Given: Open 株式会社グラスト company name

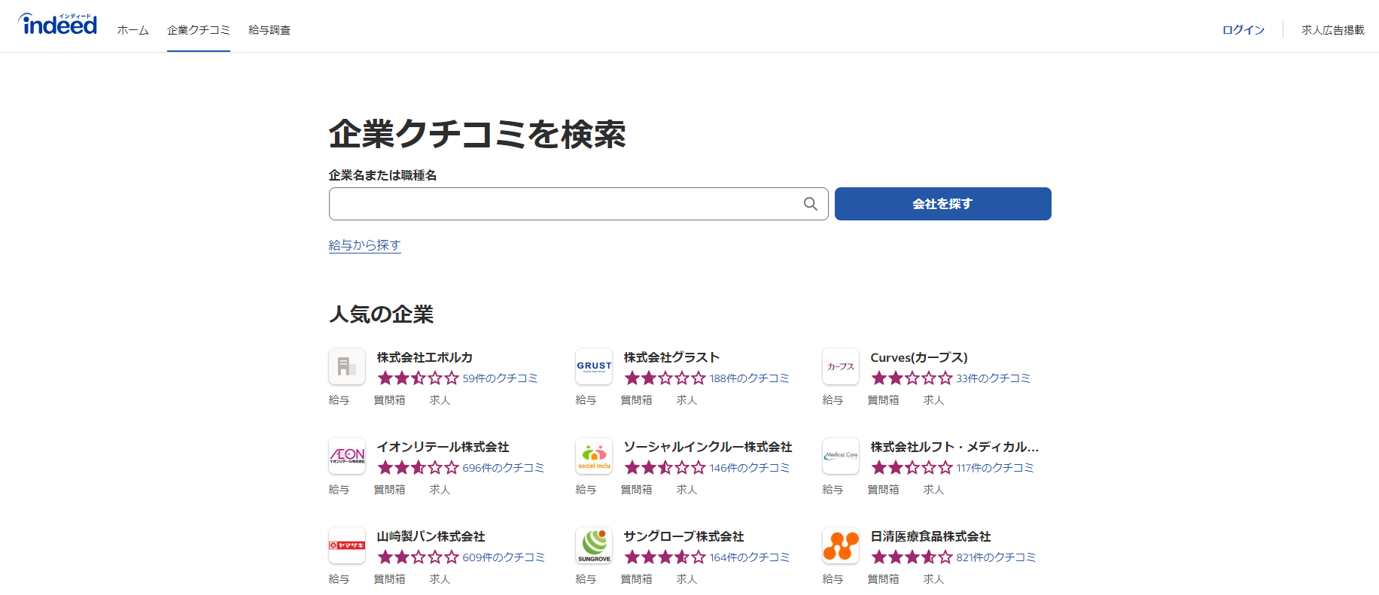Looking at the screenshot, I should [671, 357].
